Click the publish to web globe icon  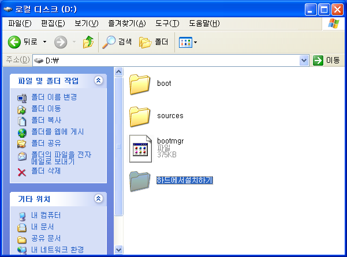(x=22, y=133)
